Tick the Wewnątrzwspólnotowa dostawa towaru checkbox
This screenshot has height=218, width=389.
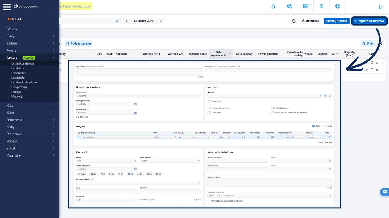click(209, 201)
